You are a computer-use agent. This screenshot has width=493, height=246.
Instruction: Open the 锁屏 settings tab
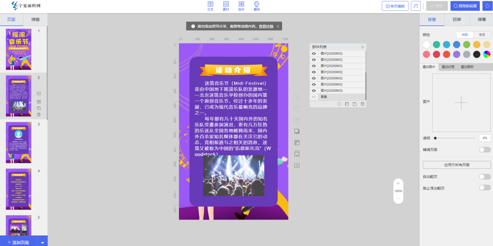457,20
